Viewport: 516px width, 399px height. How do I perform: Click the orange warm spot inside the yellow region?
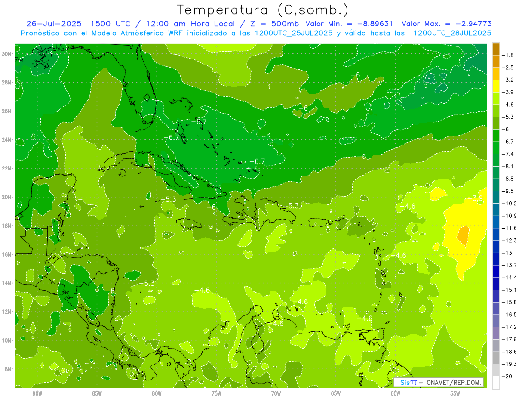pyautogui.click(x=463, y=235)
